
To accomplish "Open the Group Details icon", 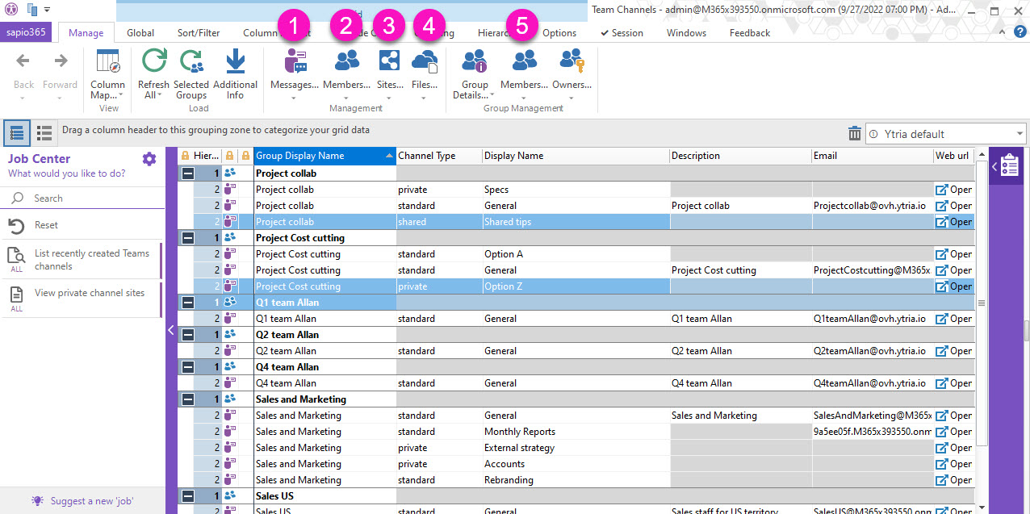I will coord(475,63).
